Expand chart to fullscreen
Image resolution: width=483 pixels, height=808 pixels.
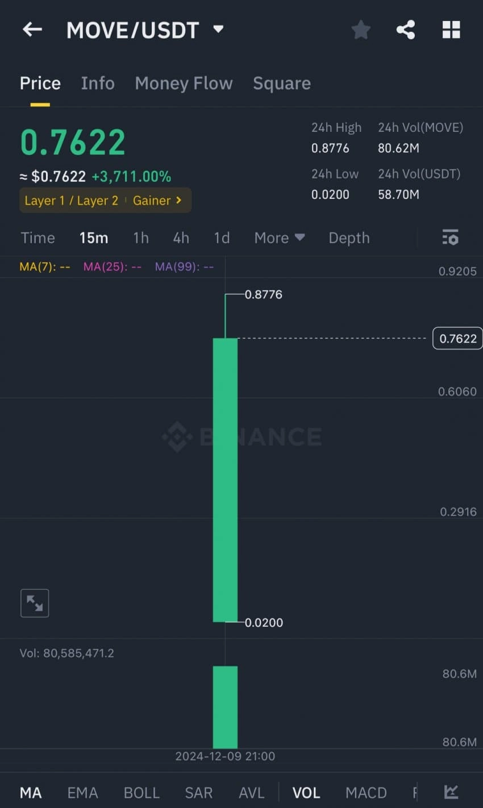[35, 603]
